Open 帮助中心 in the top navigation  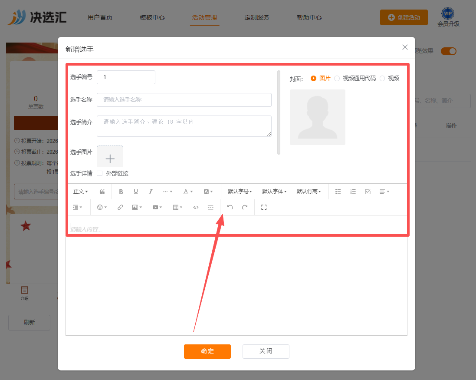[x=309, y=17]
